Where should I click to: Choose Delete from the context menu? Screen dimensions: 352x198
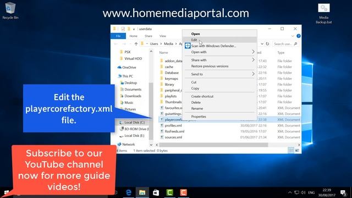tap(219, 102)
